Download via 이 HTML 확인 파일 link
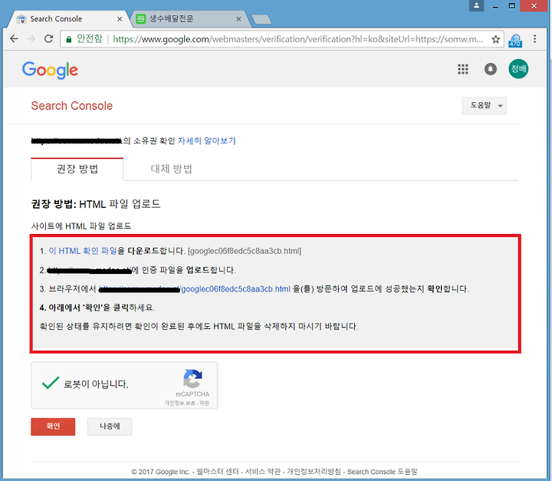Viewport: 552px width, 481px height. click(x=83, y=251)
